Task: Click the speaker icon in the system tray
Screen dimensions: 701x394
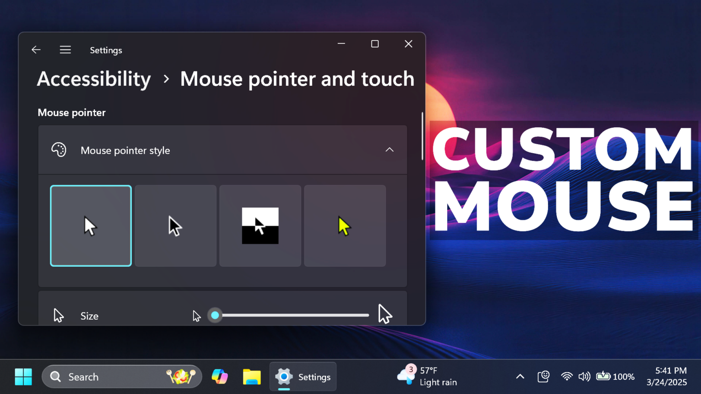Action: click(584, 376)
